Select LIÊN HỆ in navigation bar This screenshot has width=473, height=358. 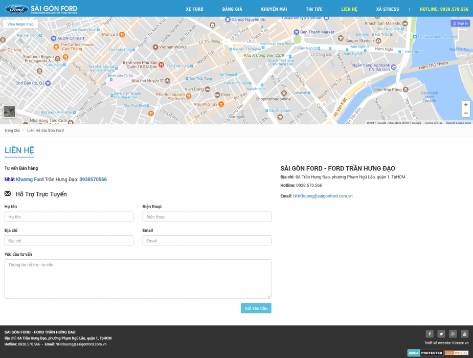pos(349,9)
